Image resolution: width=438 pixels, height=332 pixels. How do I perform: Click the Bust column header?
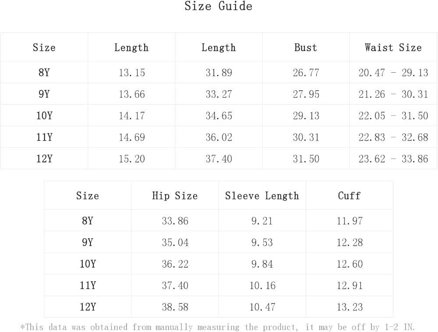[305, 47]
